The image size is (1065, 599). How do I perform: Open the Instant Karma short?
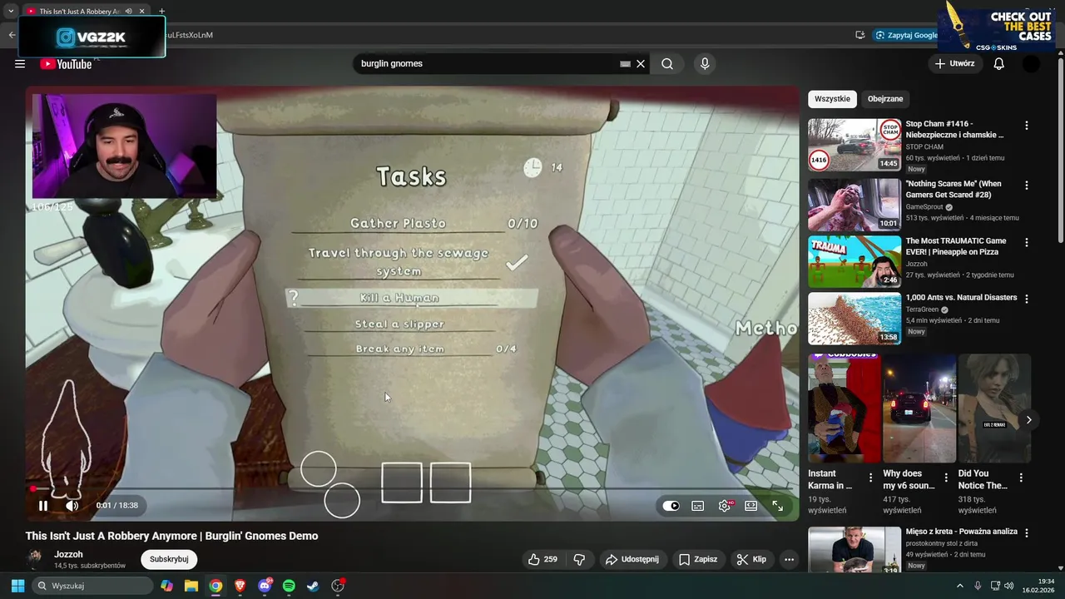pyautogui.click(x=844, y=408)
